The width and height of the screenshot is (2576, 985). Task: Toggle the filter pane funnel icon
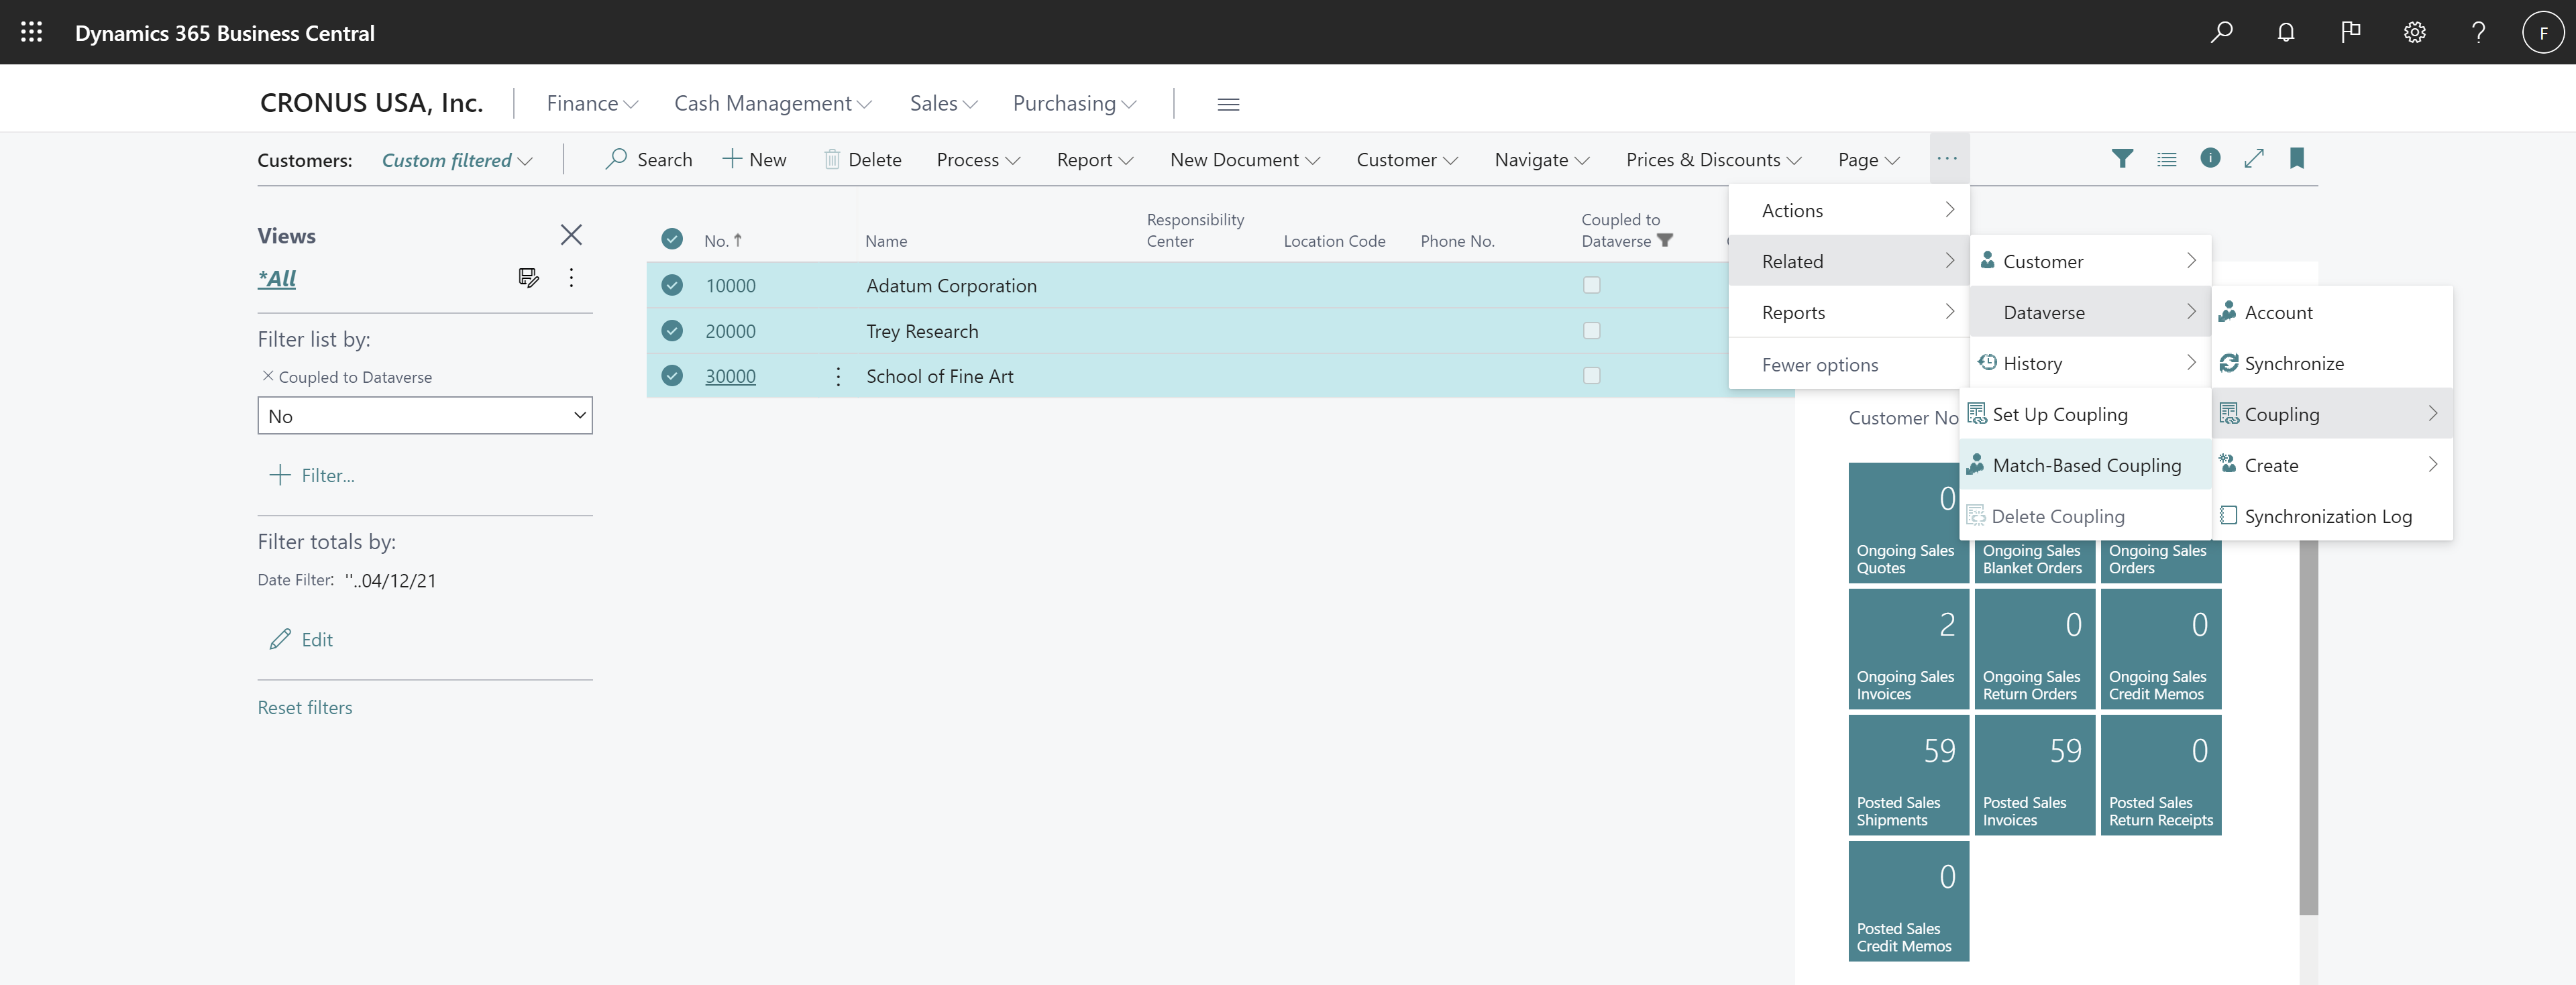[x=2123, y=159]
